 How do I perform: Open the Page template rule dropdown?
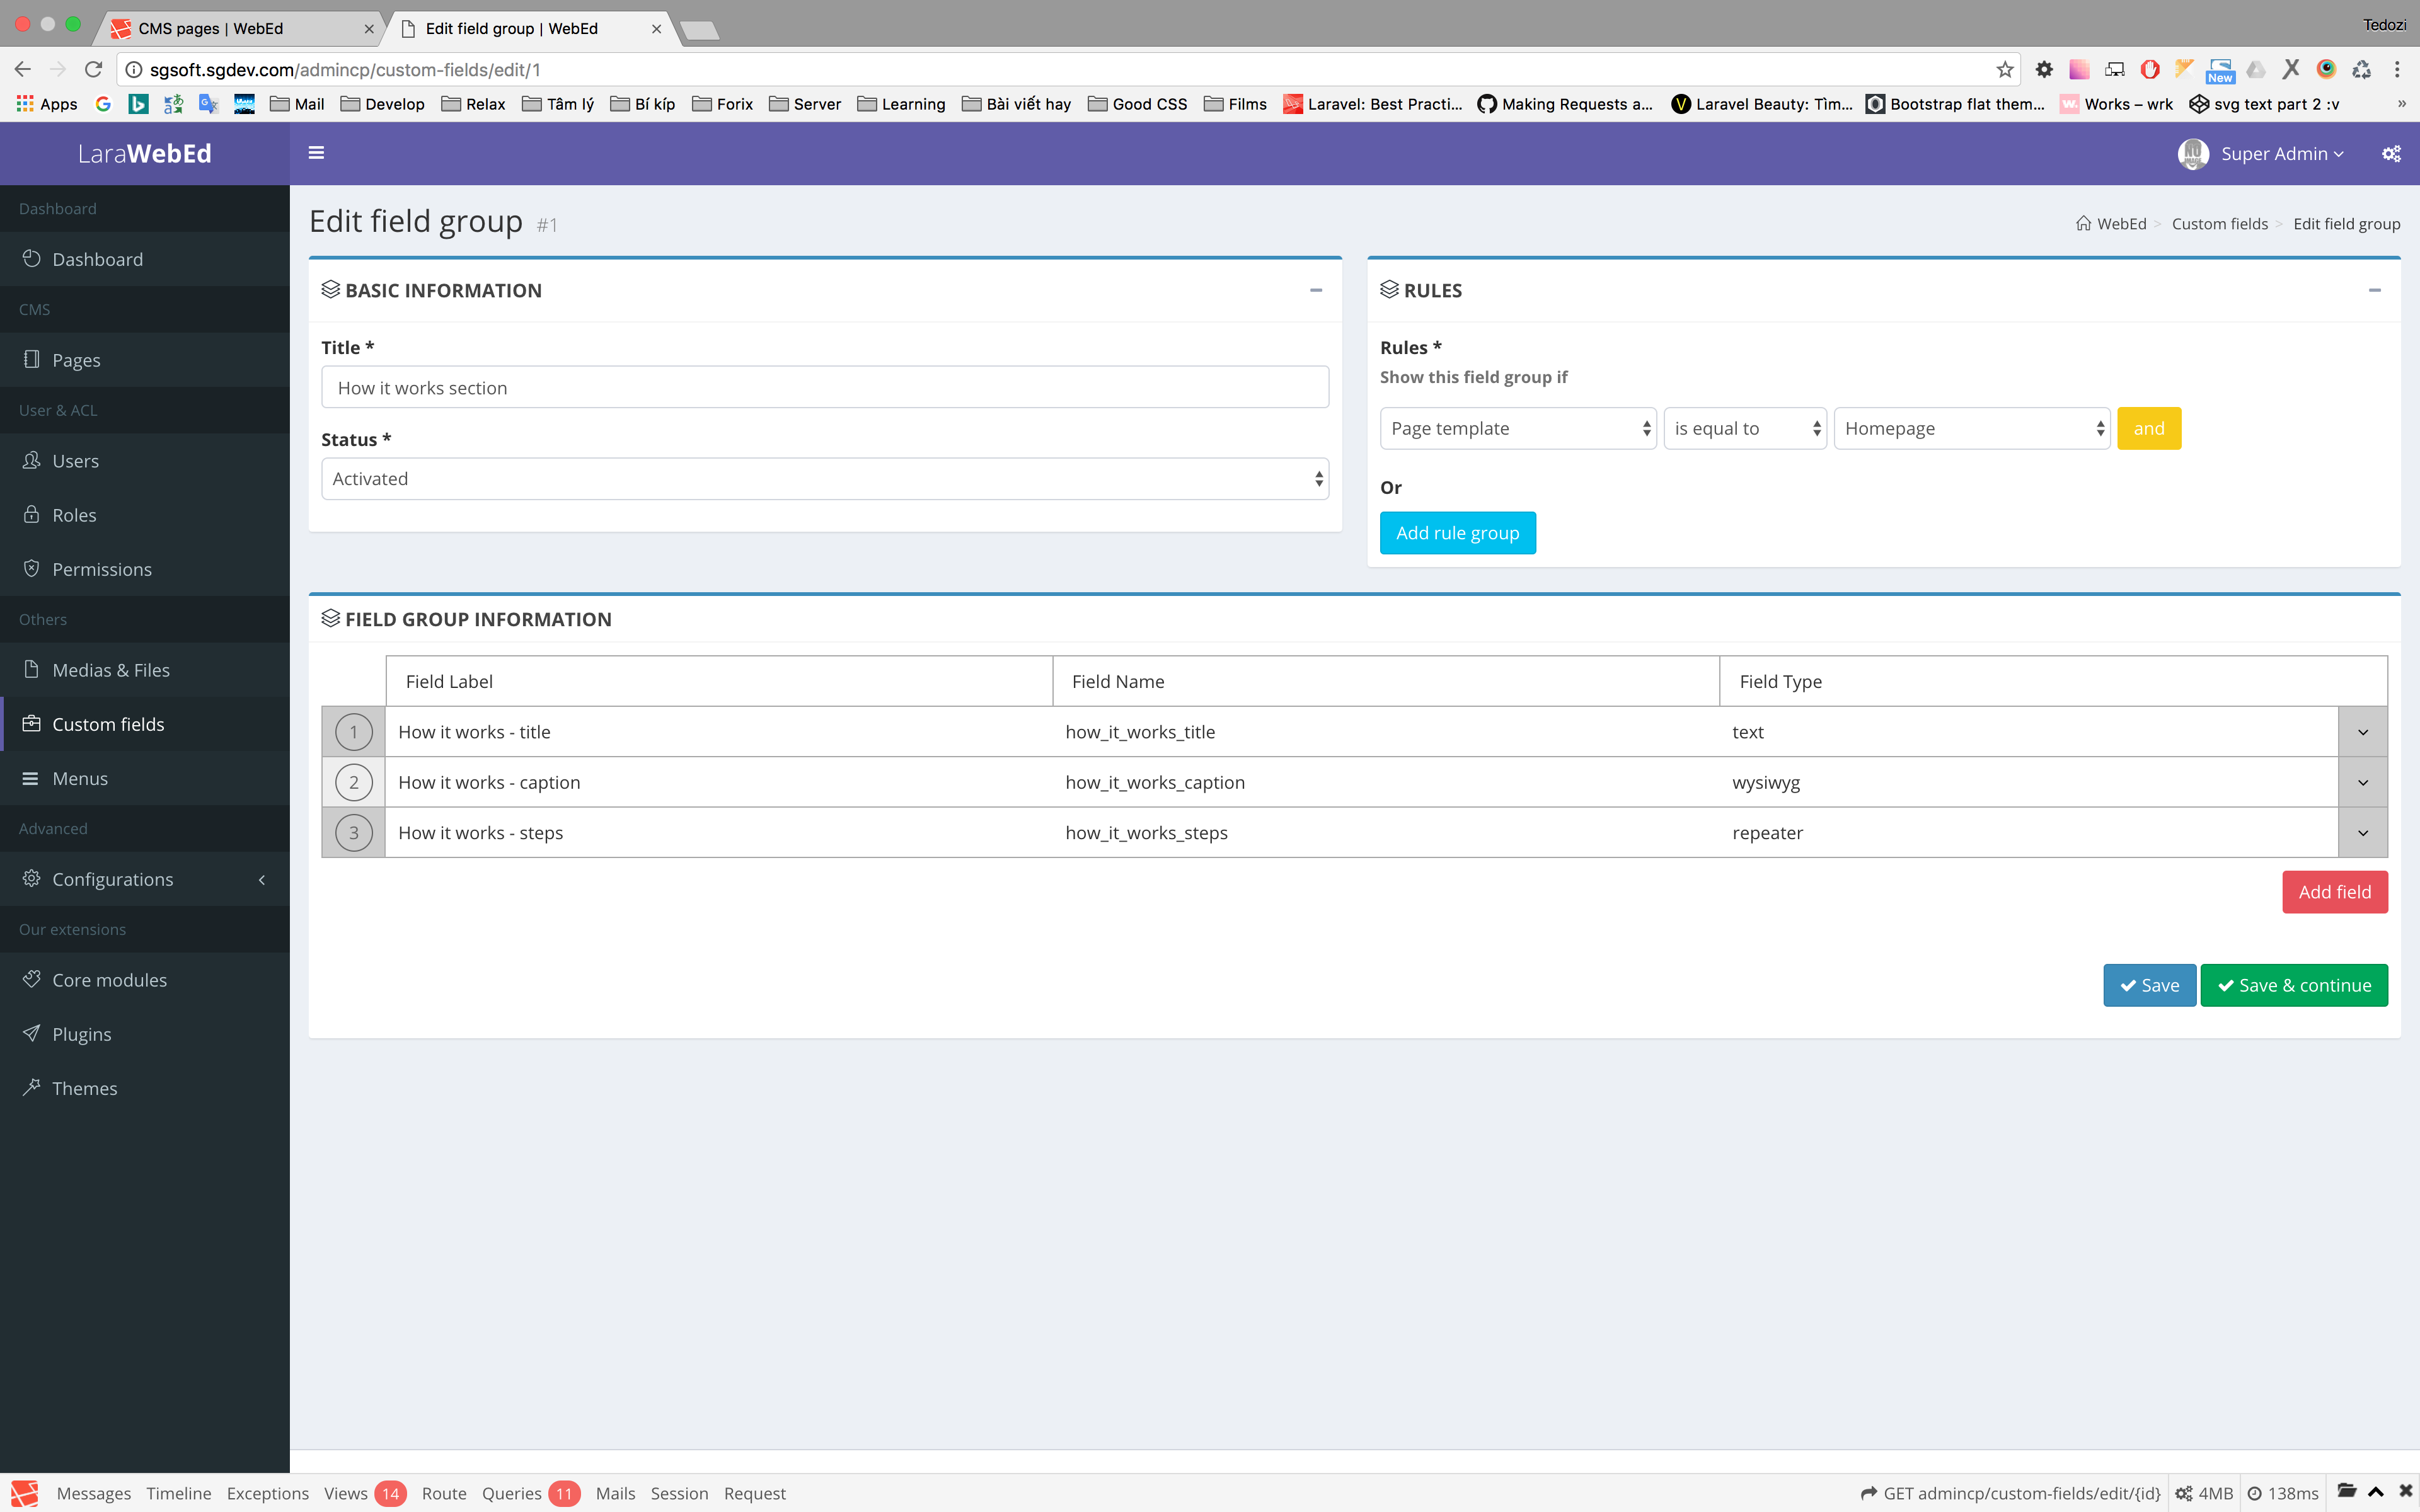click(1517, 428)
